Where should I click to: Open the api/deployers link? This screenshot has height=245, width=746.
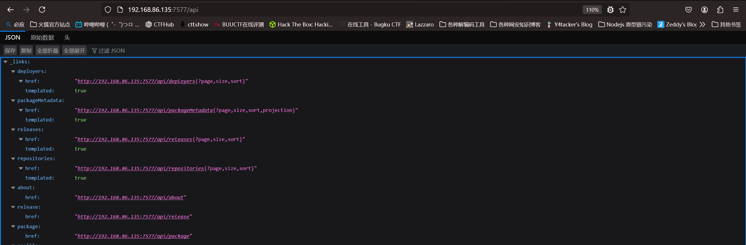point(136,81)
